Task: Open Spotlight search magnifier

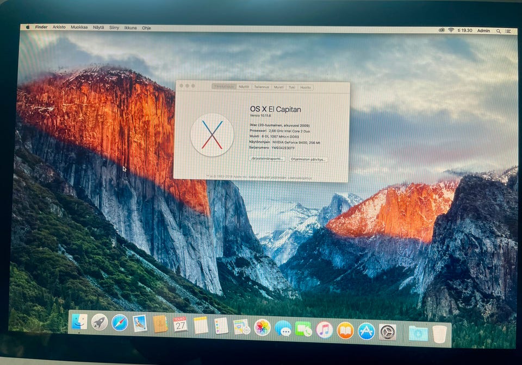Action: pyautogui.click(x=499, y=31)
